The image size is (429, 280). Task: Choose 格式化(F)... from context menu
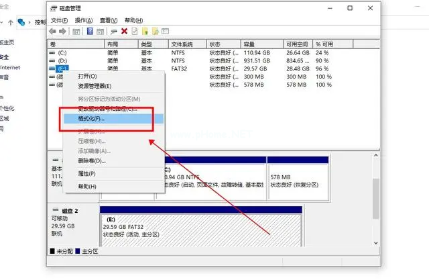click(x=91, y=119)
